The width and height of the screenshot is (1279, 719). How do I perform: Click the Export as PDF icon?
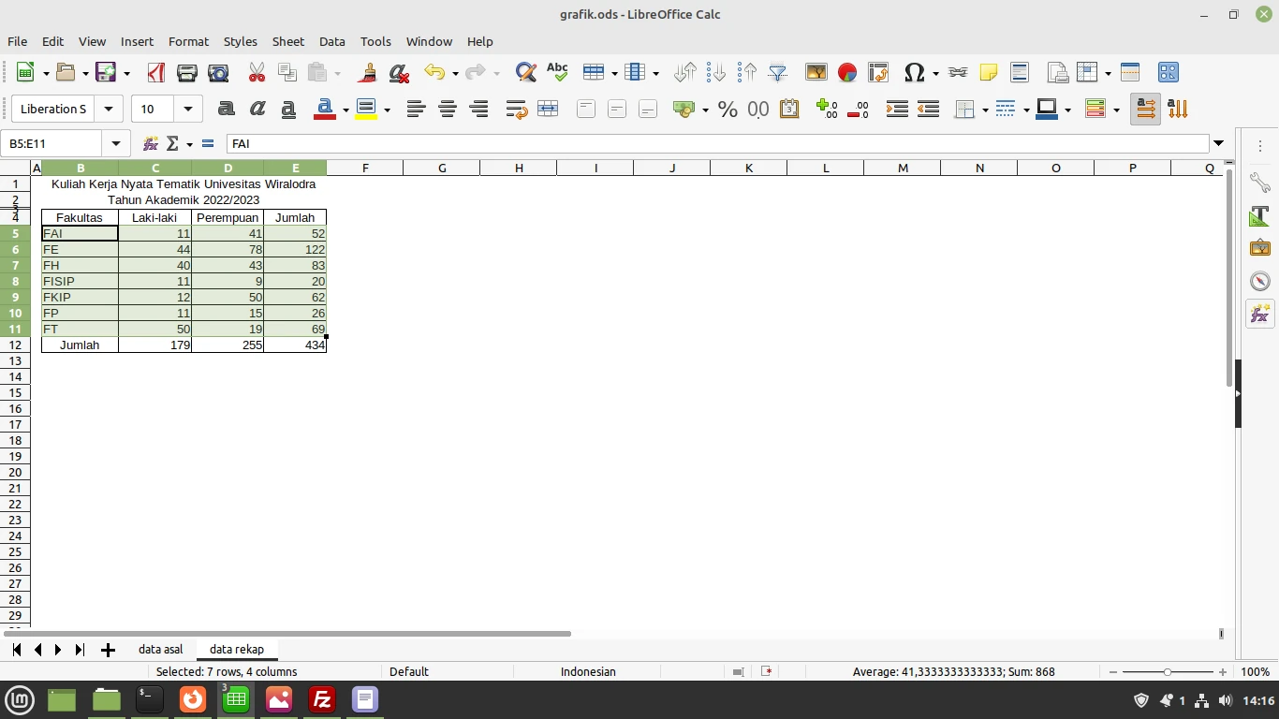pos(155,72)
